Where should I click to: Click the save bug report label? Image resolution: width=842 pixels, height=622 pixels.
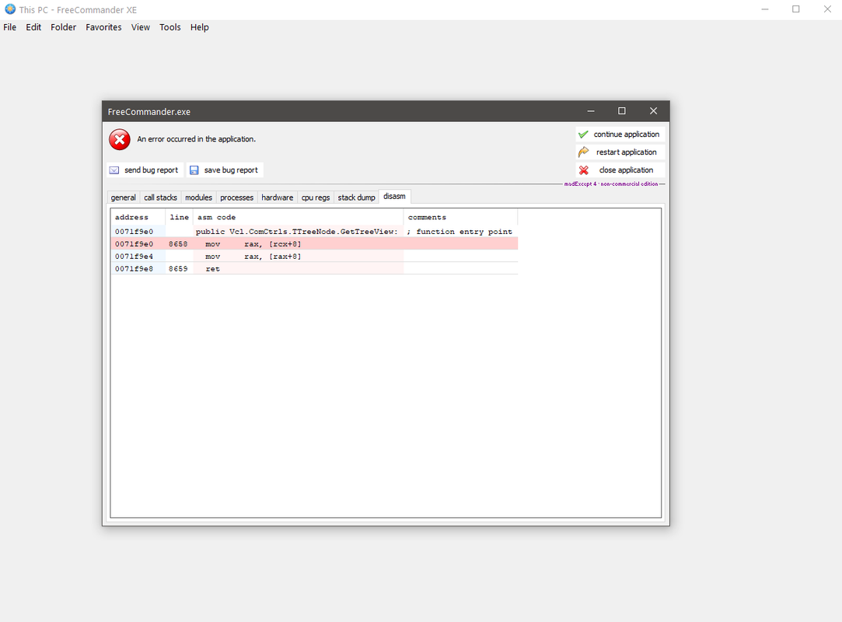pyautogui.click(x=231, y=170)
